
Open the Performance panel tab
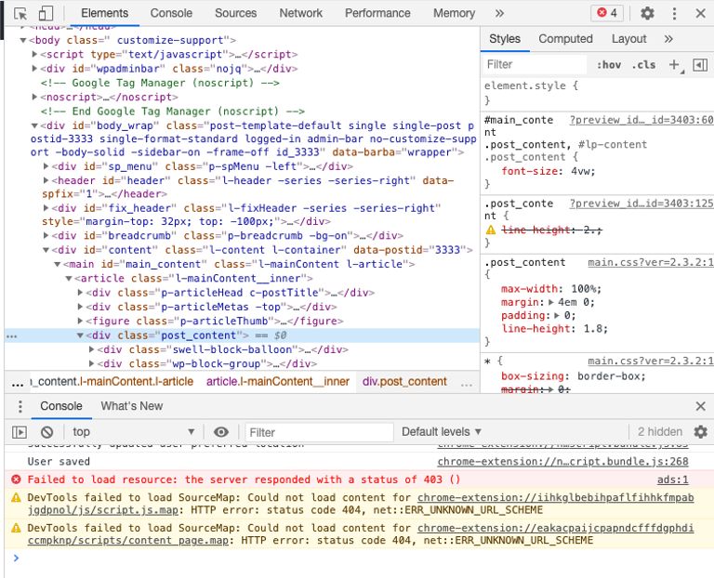[x=377, y=13]
